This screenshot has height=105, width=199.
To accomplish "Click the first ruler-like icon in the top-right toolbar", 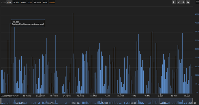I will click(x=174, y=2).
